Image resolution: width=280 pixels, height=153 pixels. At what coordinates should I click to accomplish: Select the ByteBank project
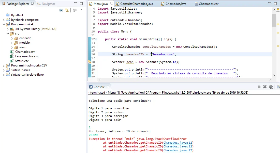coord(17,15)
